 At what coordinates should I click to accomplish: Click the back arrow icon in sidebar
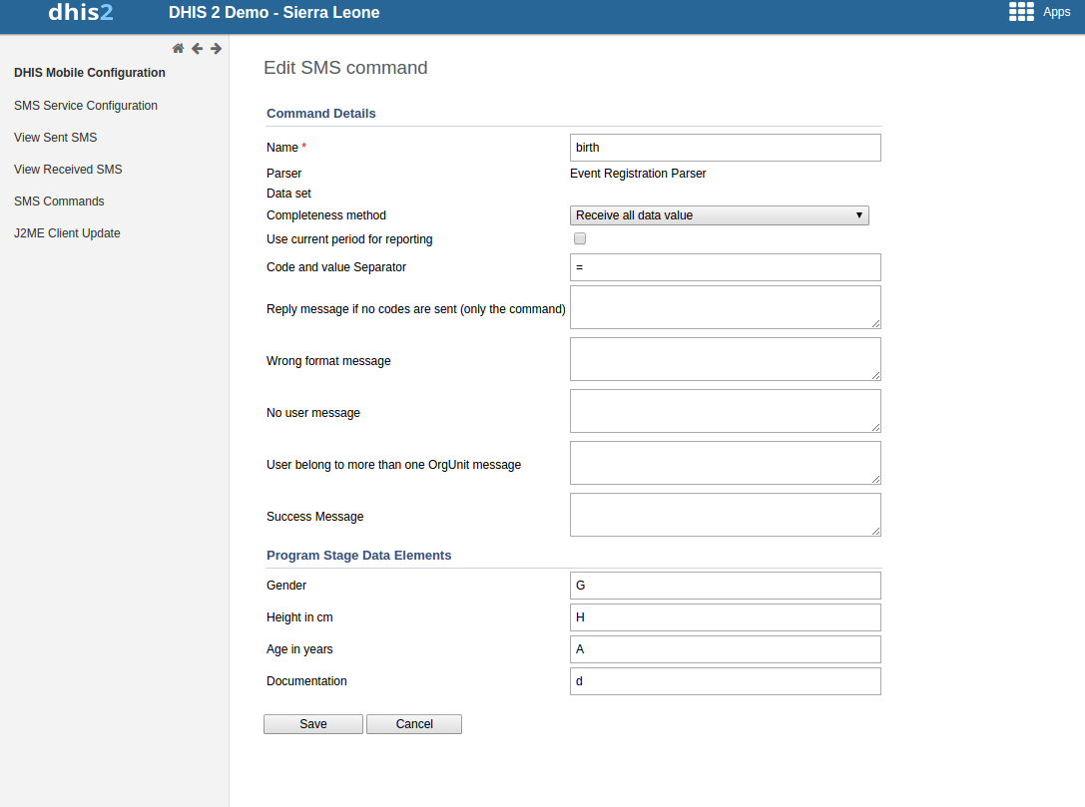(x=197, y=49)
